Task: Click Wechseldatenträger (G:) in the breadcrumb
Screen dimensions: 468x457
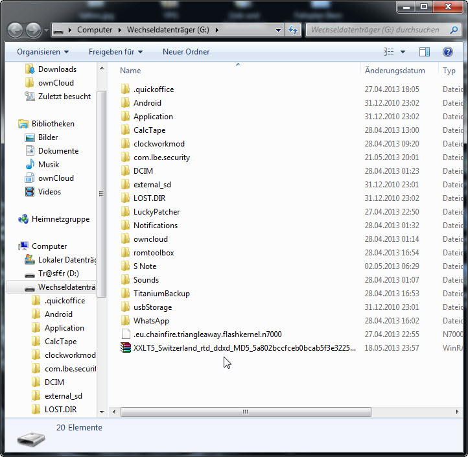Action: pyautogui.click(x=168, y=30)
